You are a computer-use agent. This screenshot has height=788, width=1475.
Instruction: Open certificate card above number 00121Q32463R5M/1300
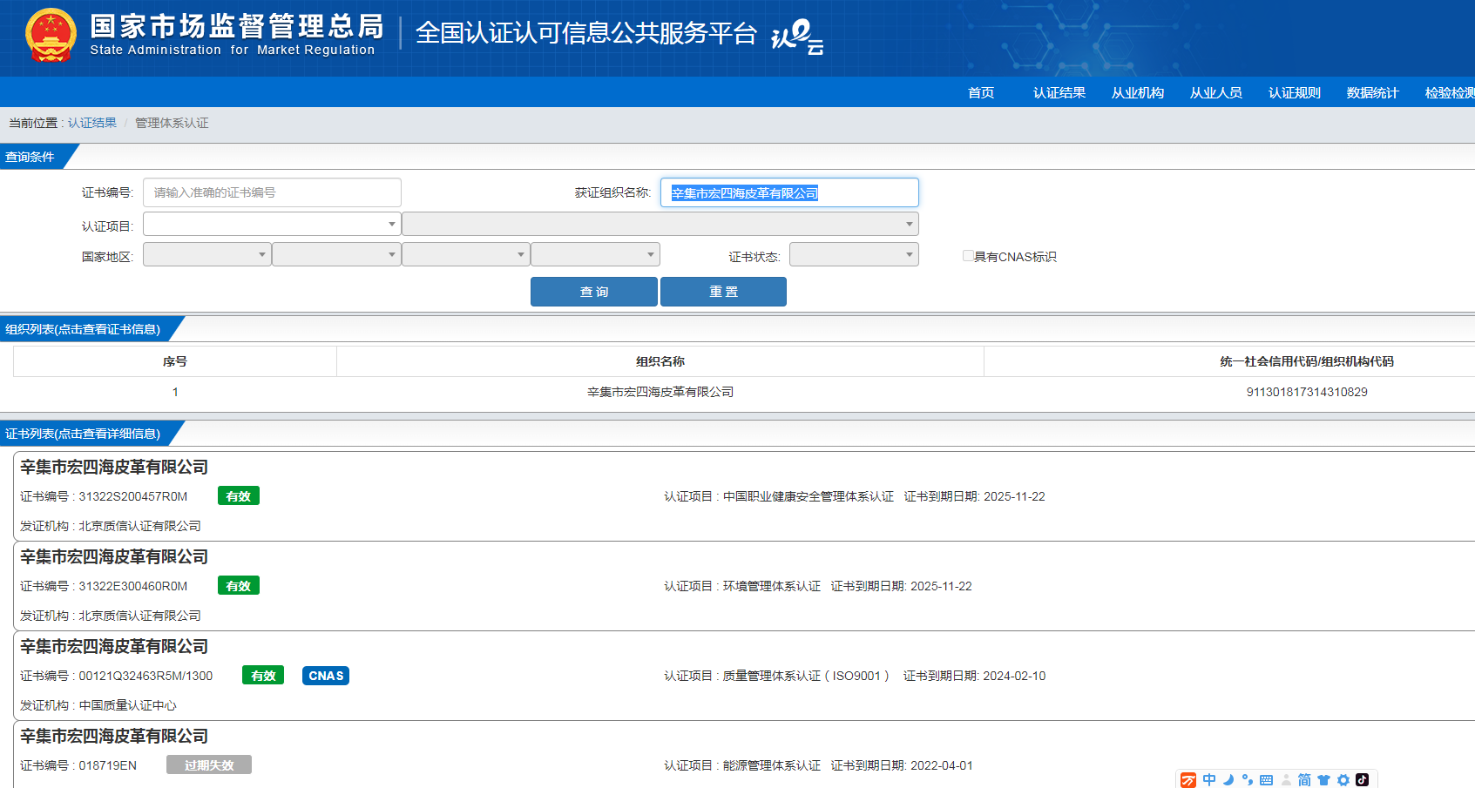point(114,646)
